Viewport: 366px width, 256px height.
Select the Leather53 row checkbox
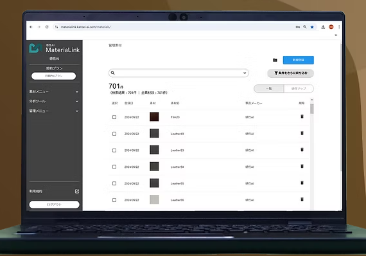114,151
